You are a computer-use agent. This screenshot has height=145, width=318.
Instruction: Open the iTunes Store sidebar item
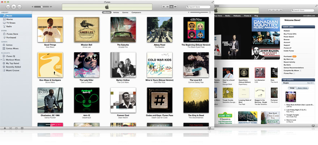16,34
